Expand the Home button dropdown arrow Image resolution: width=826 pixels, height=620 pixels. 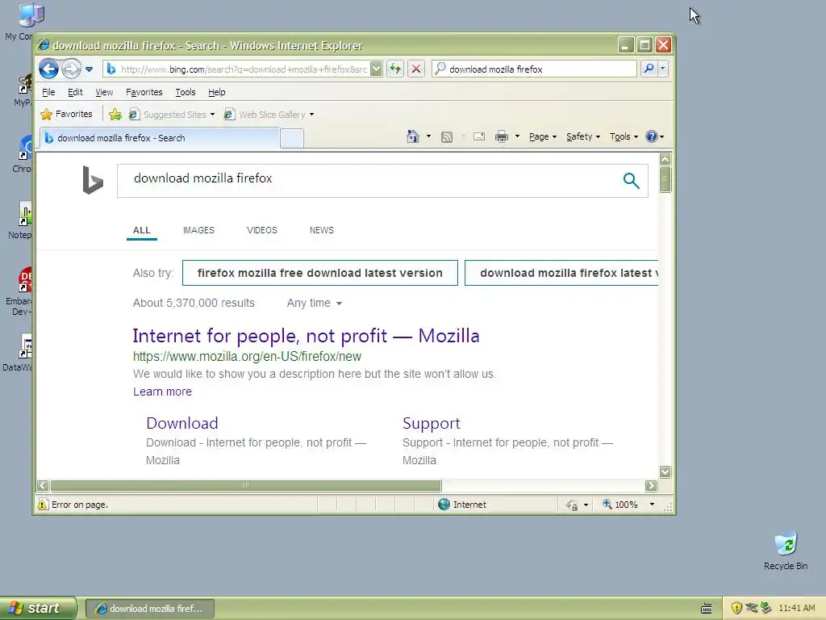click(429, 136)
